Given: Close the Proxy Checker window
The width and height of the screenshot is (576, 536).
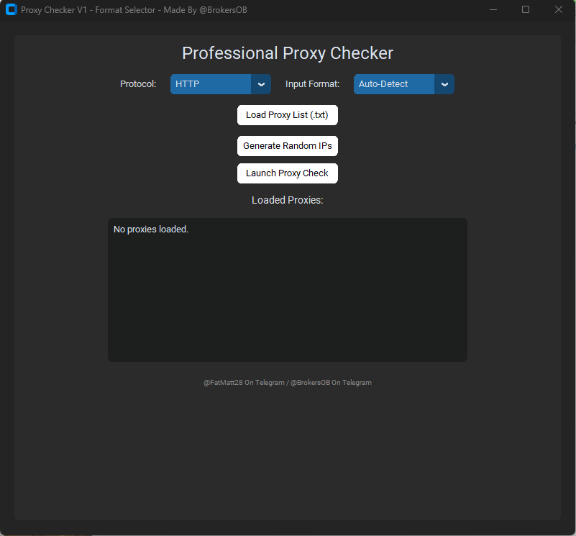Looking at the screenshot, I should point(559,10).
